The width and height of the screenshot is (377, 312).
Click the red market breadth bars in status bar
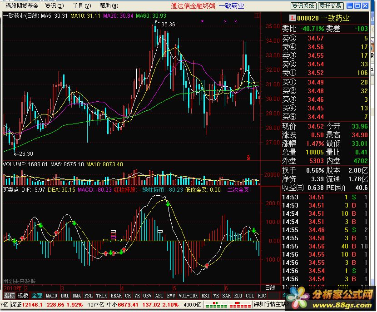click(x=240, y=305)
